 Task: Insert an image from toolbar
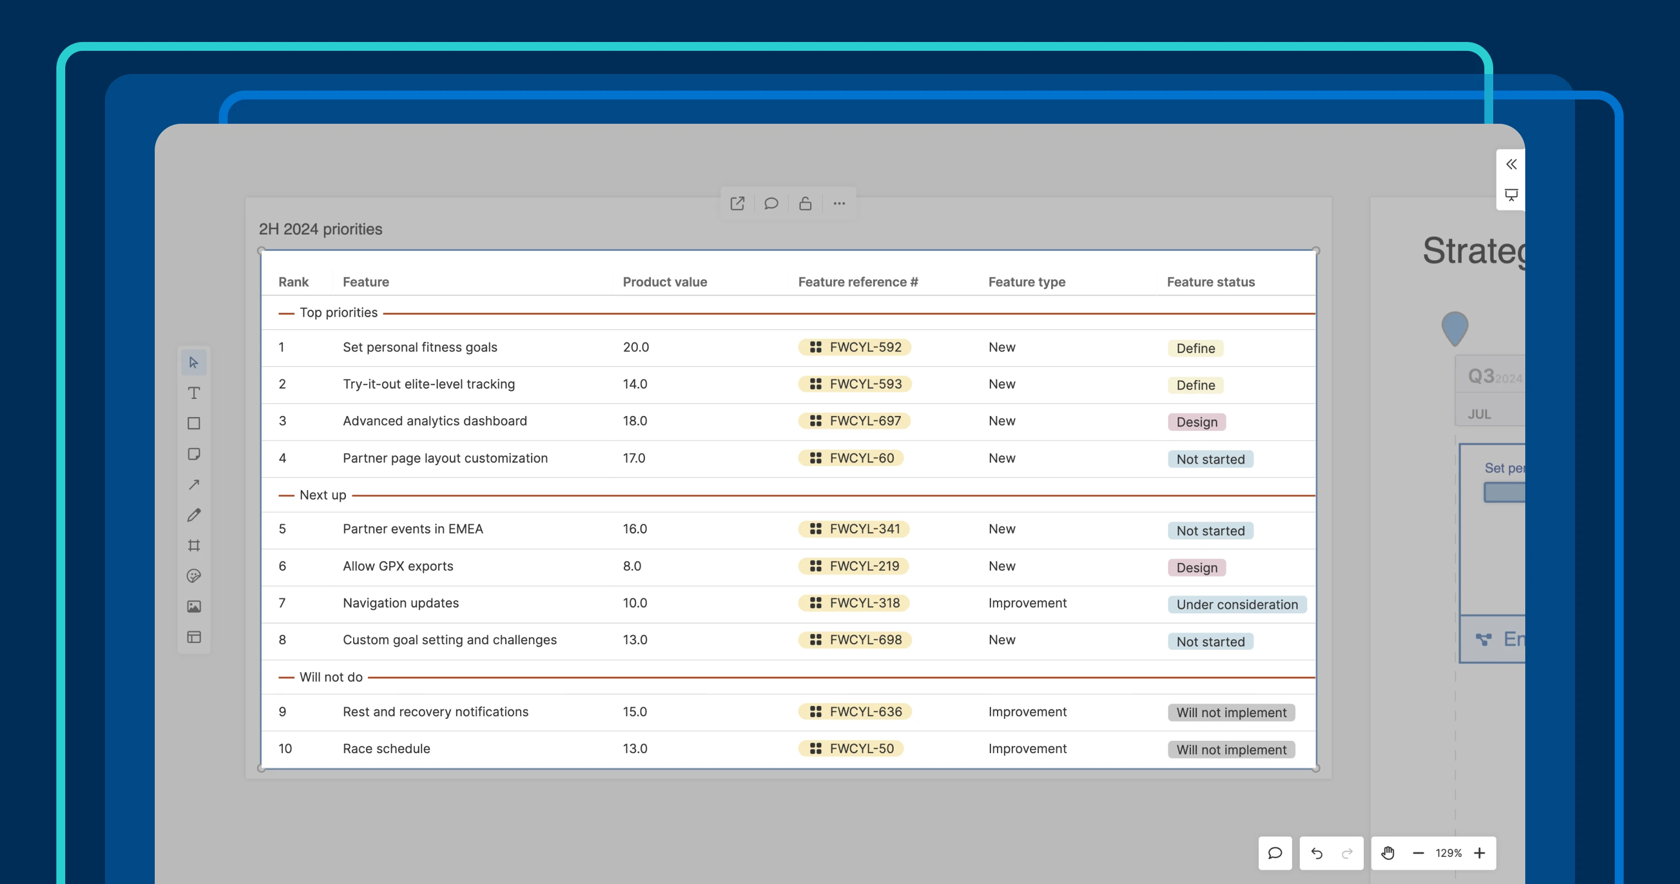coord(193,606)
